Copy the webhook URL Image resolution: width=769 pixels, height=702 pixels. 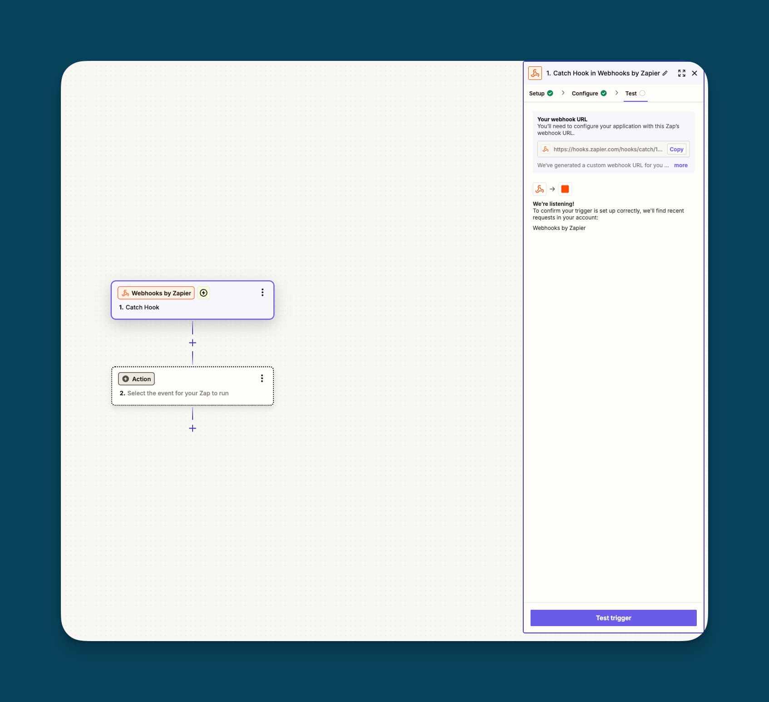coord(676,149)
